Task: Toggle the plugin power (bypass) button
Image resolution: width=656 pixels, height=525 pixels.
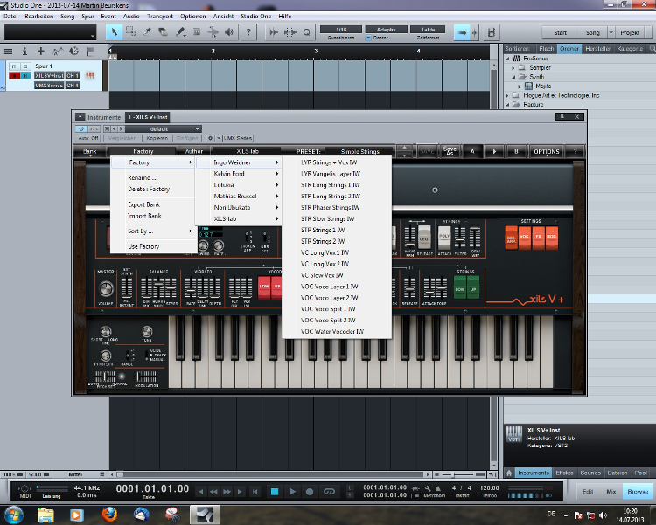Action: [81, 128]
